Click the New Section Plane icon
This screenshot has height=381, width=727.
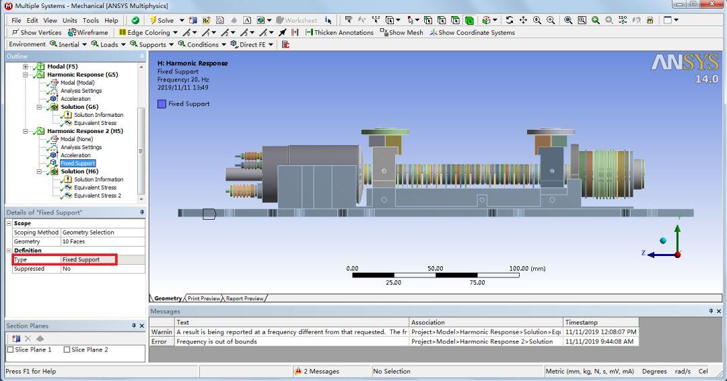(x=15, y=339)
